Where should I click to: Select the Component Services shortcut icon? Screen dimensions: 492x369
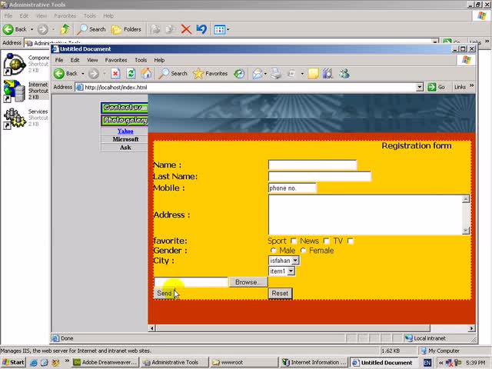tap(14, 64)
